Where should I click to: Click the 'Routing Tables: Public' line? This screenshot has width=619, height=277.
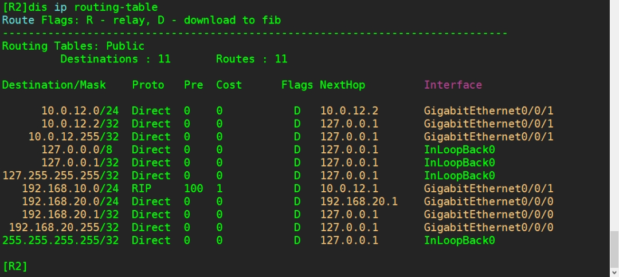tap(73, 46)
